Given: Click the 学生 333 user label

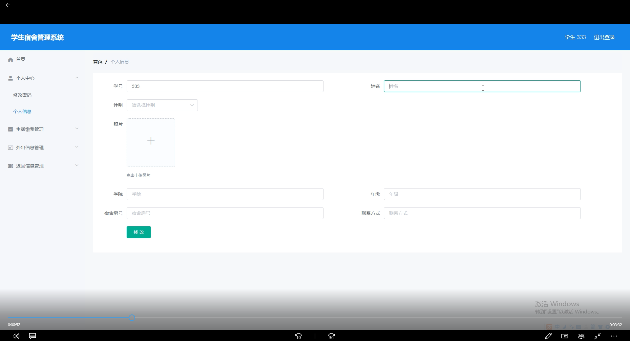Looking at the screenshot, I should 575,37.
